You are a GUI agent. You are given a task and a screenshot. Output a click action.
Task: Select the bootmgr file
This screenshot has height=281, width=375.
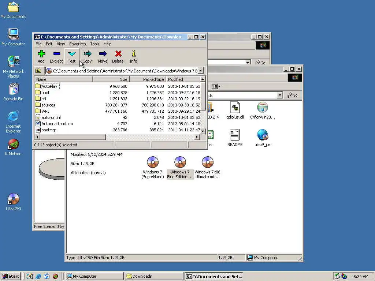(46, 130)
